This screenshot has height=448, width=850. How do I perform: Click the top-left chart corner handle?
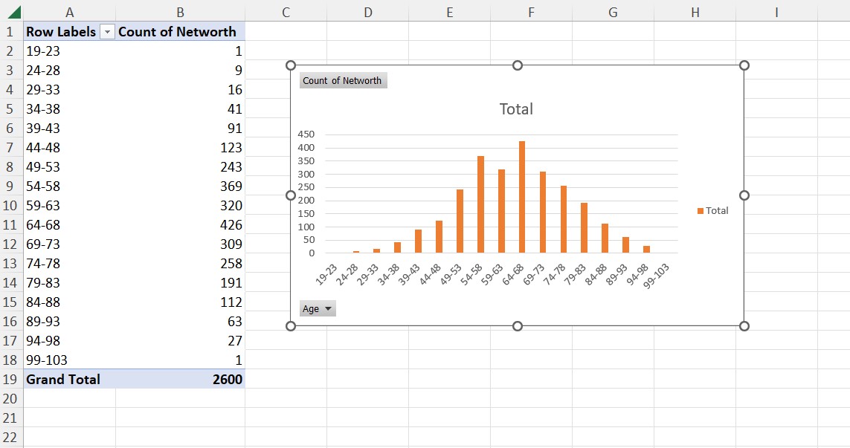[x=291, y=65]
